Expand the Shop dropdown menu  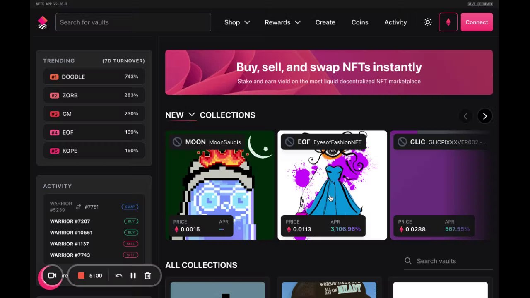pos(237,22)
